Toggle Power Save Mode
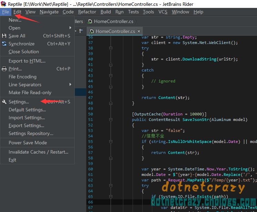 28,143
